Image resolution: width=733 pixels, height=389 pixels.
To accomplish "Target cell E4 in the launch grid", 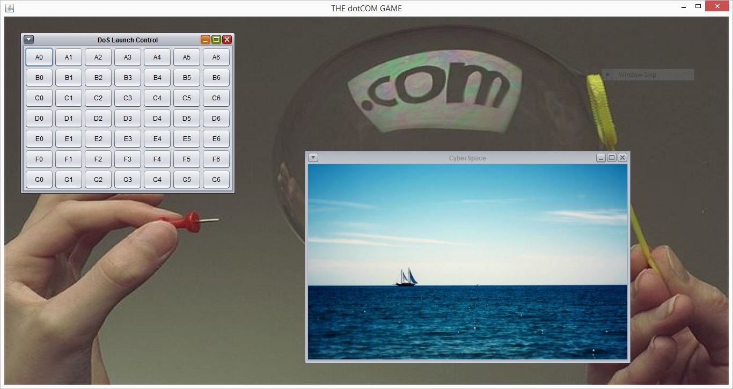I will coord(157,139).
